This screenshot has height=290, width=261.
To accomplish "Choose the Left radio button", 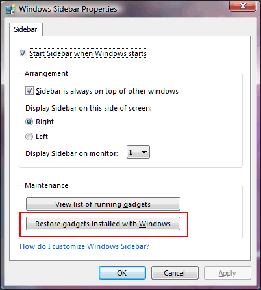I will (x=29, y=137).
